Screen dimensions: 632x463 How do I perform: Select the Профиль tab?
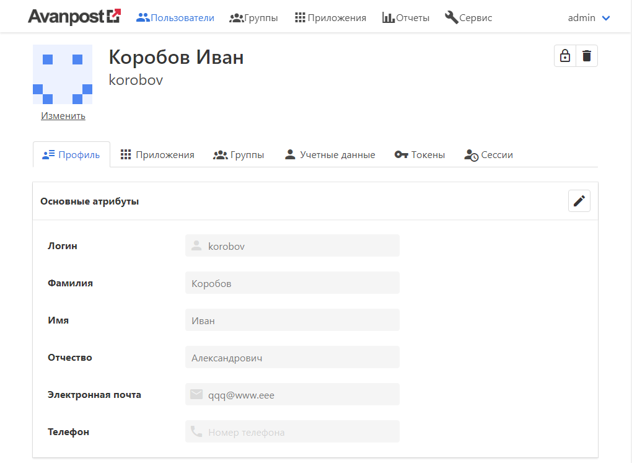(71, 154)
